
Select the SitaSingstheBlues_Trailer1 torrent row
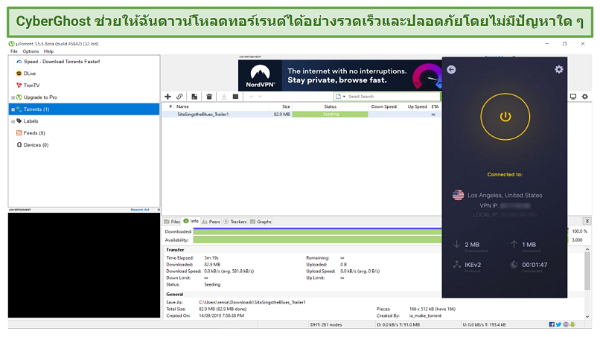pyautogui.click(x=301, y=114)
